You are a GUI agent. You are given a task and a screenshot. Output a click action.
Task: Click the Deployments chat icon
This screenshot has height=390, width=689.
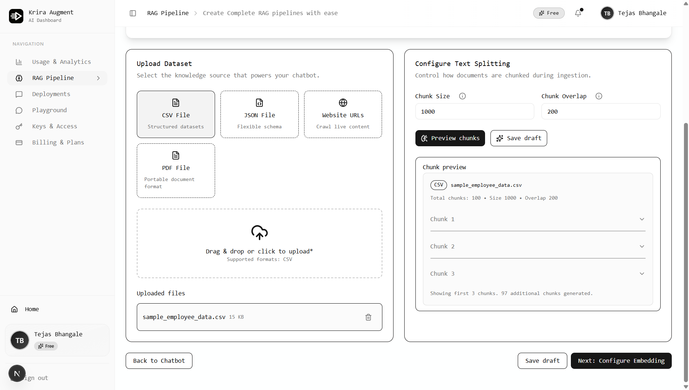[x=19, y=94]
